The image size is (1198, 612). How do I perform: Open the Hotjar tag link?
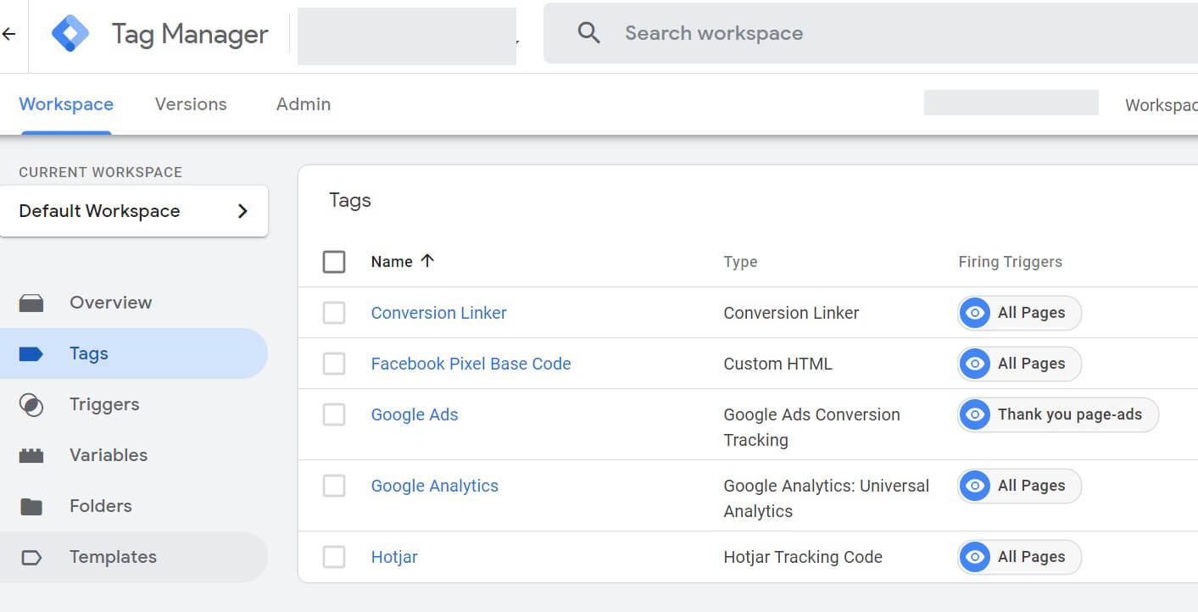[x=394, y=557]
